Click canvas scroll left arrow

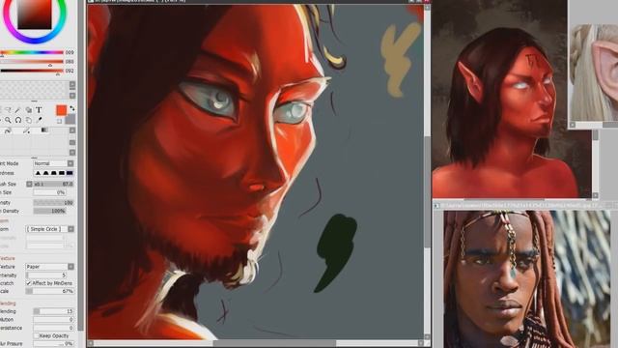pos(91,343)
